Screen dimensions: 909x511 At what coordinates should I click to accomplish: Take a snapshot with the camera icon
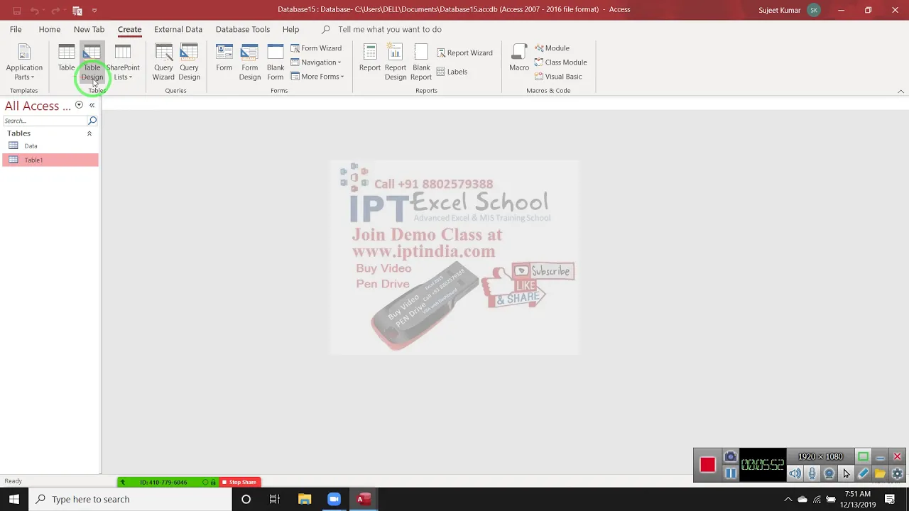[x=730, y=456]
